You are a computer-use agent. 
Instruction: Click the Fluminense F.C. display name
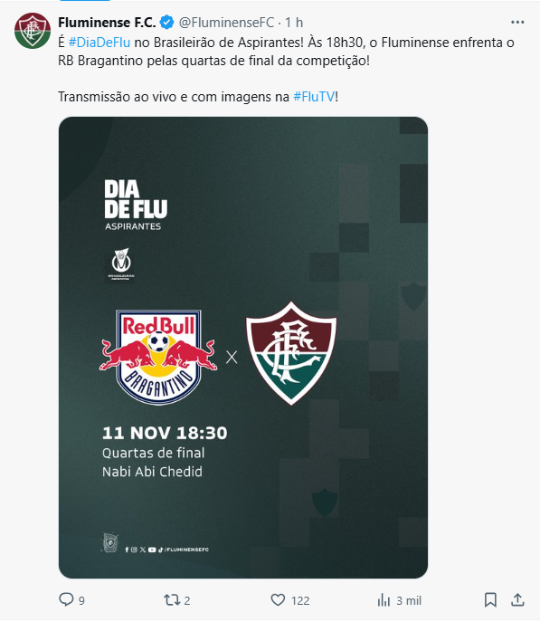(107, 23)
